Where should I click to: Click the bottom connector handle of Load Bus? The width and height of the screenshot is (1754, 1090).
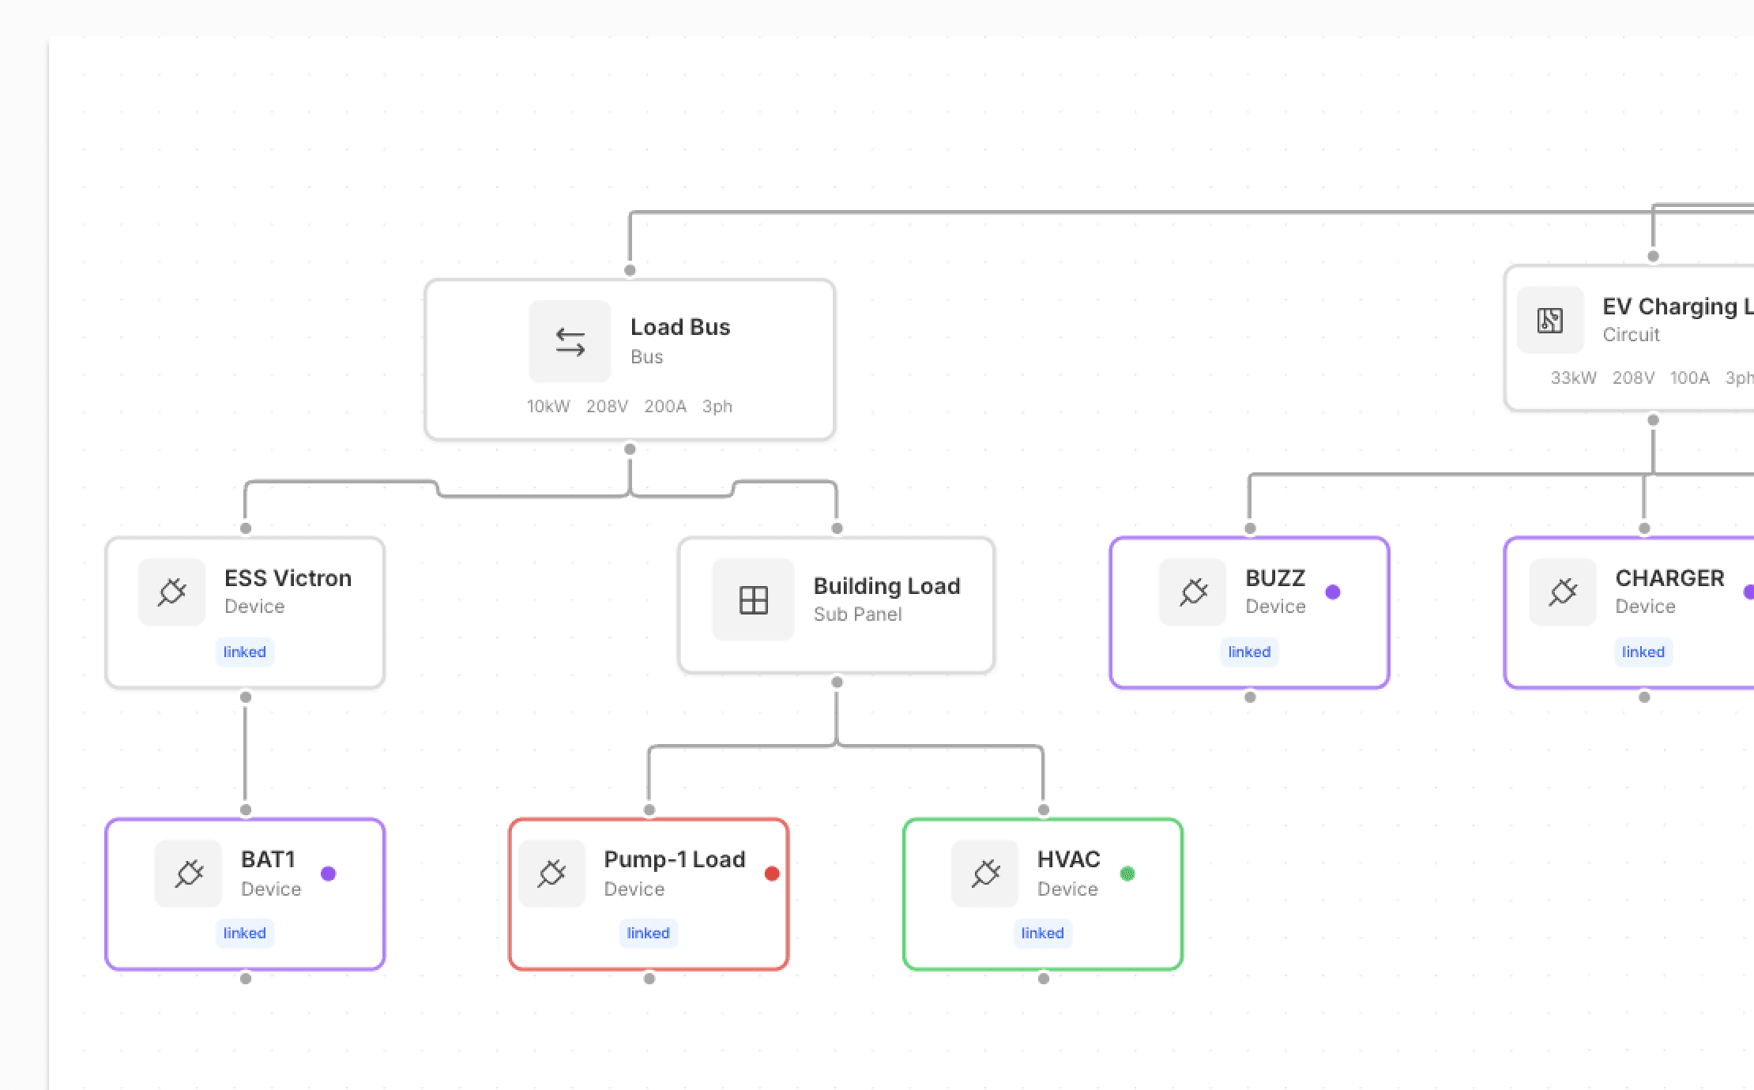pos(630,449)
